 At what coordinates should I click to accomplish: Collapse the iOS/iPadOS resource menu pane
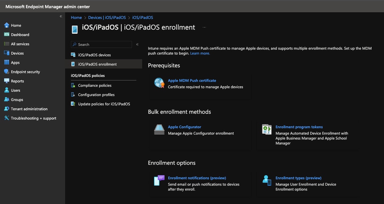point(137,44)
